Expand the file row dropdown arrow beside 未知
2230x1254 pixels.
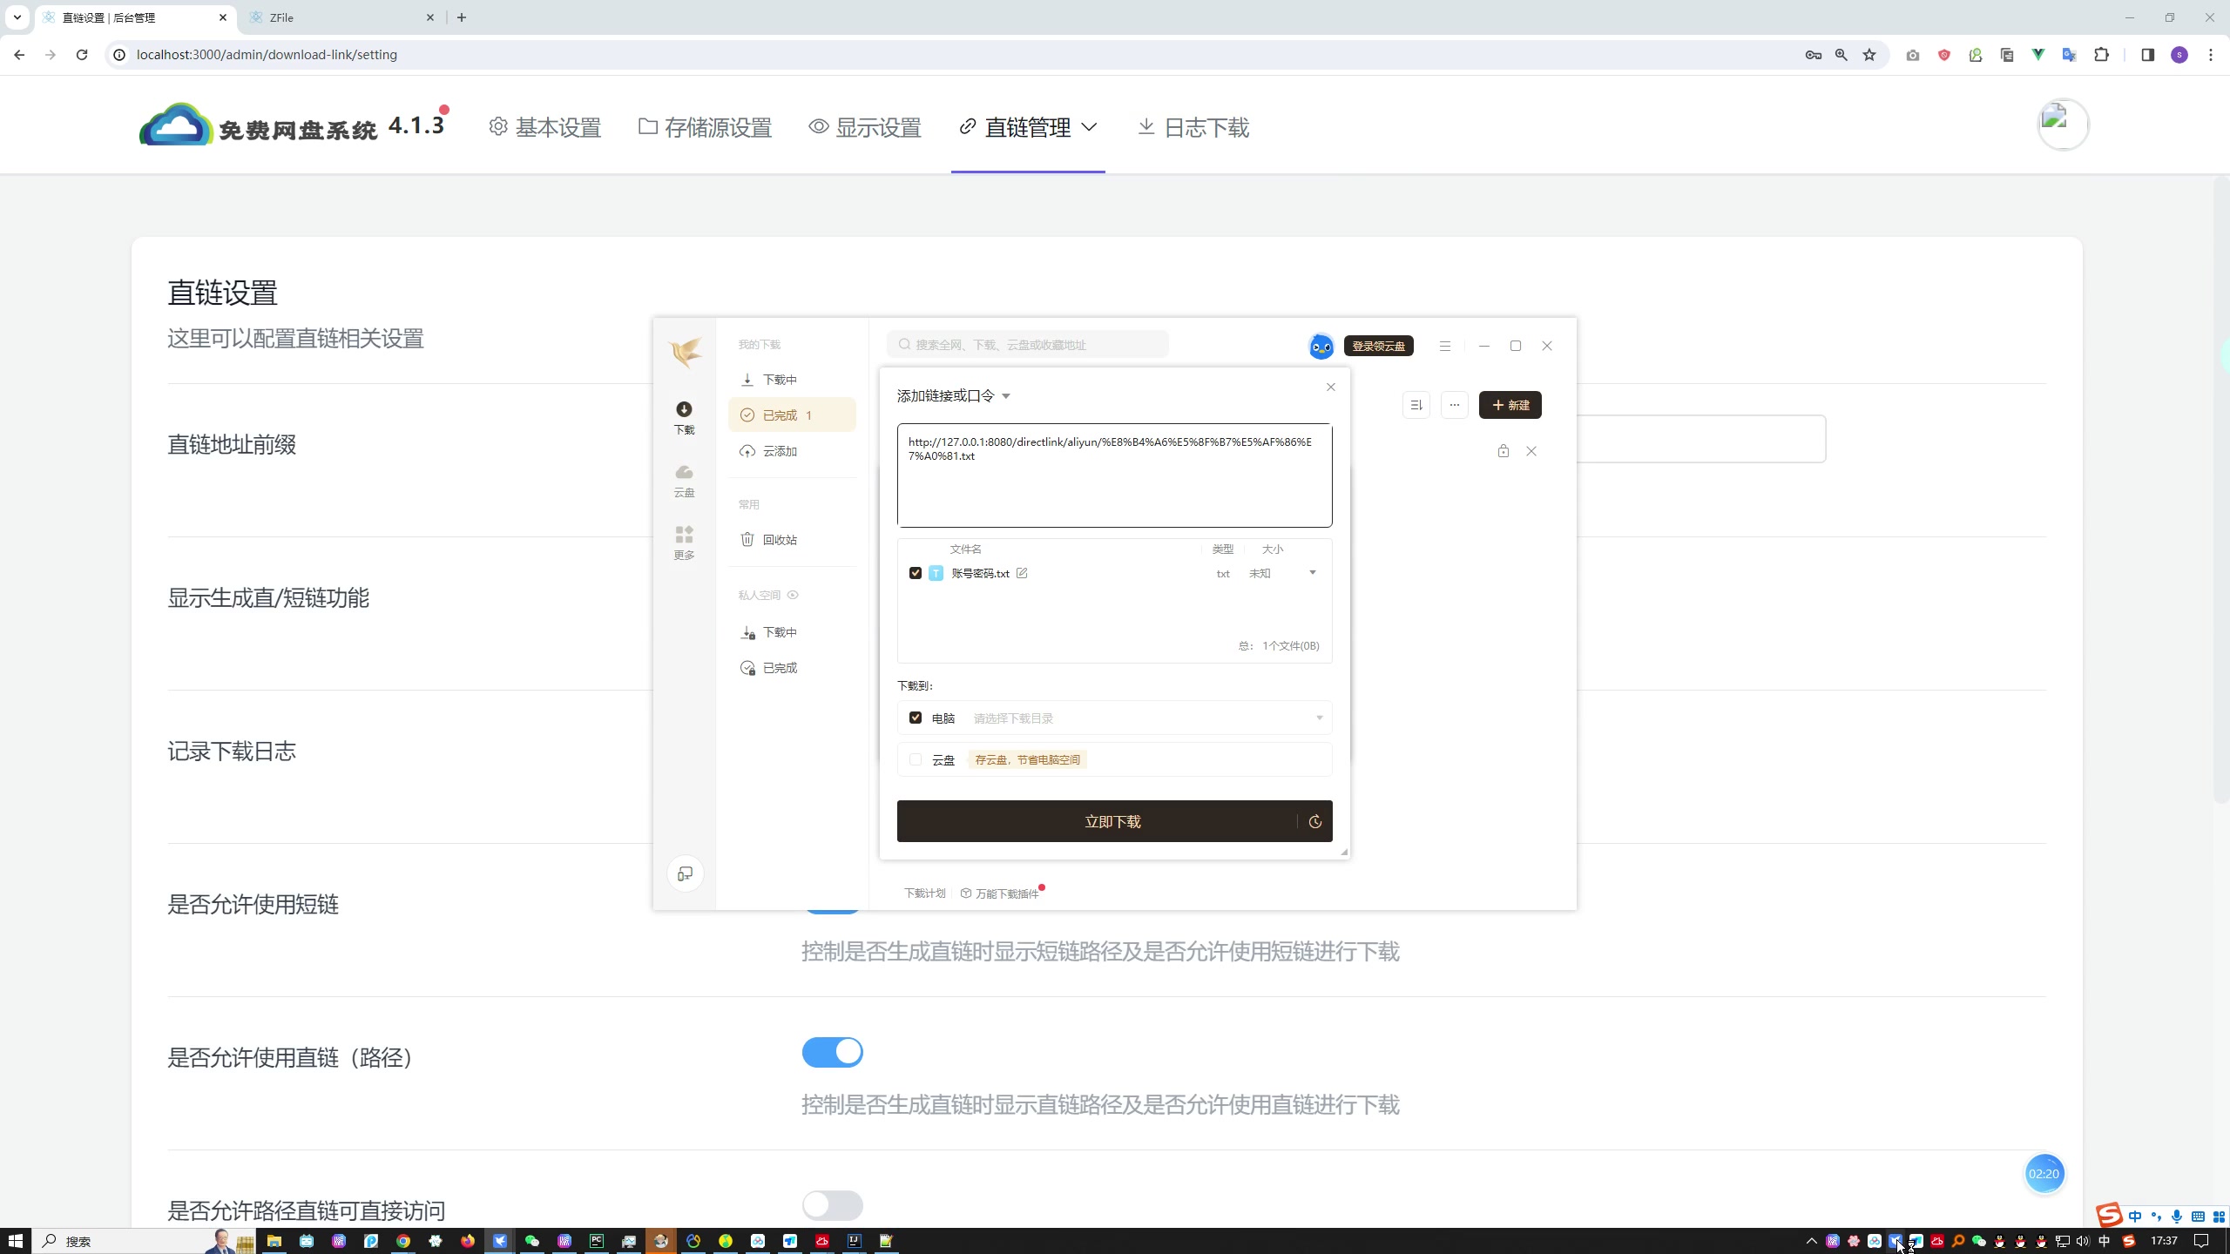[x=1313, y=572]
